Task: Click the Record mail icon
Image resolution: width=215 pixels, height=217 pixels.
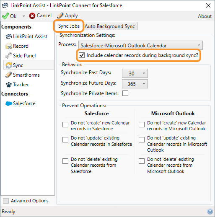Action: click(x=9, y=46)
